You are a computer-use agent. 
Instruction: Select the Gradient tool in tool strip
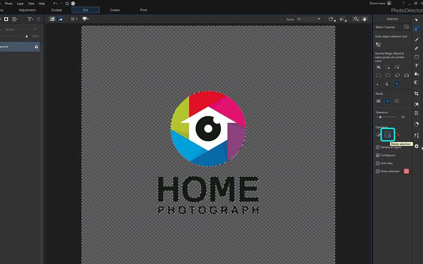point(417,82)
